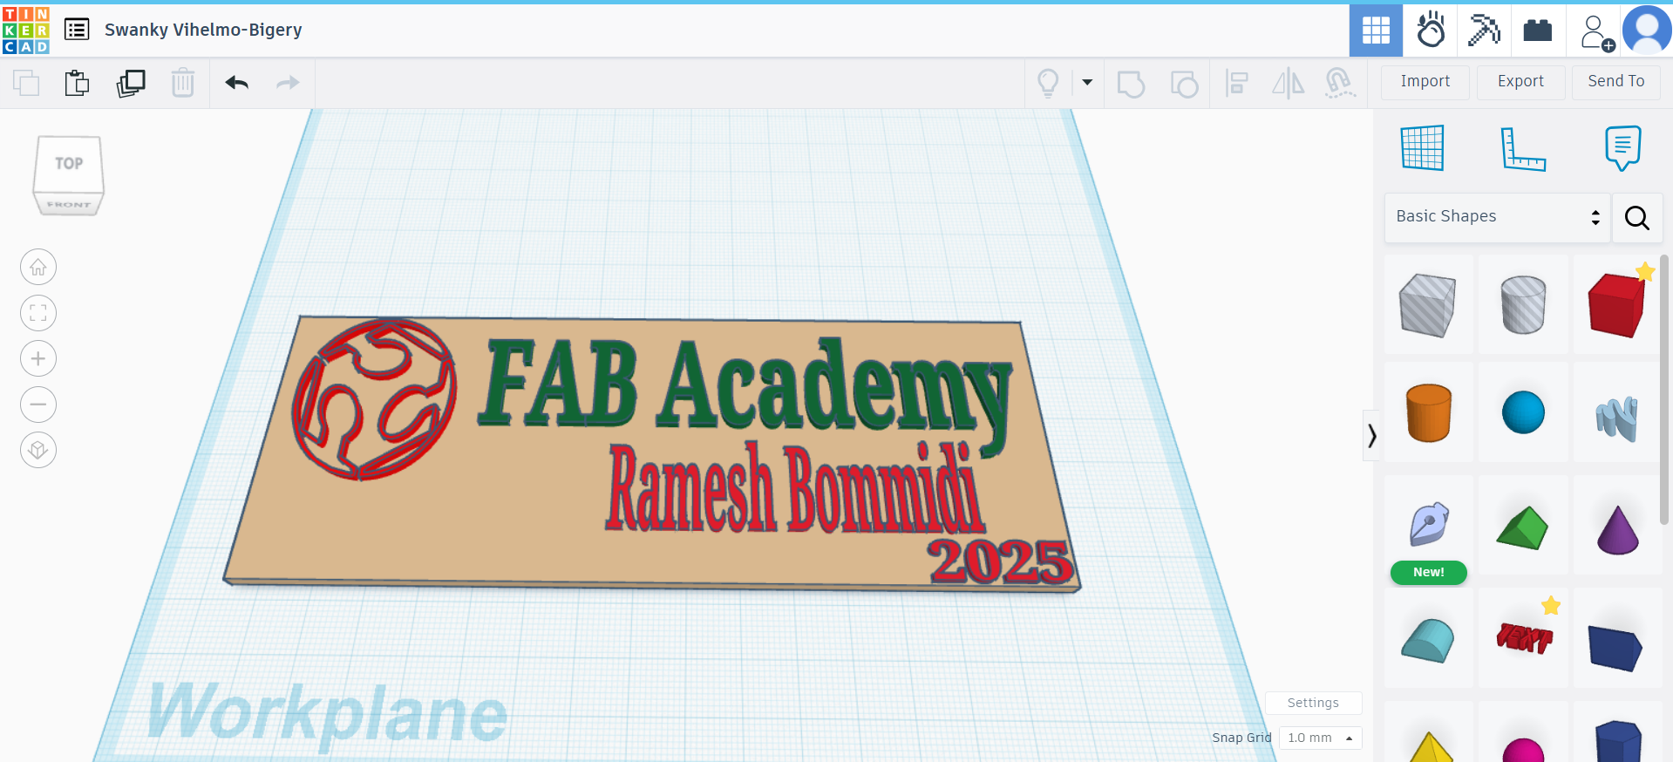Expand the visibility options dropdown arrow
Screen dimensions: 1673x762
[1087, 83]
